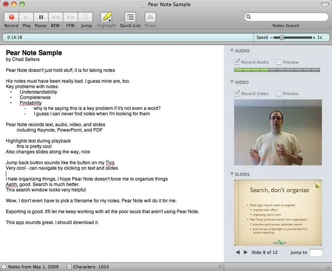
Task: Click the slide Jump to field
Action: pyautogui.click(x=316, y=252)
